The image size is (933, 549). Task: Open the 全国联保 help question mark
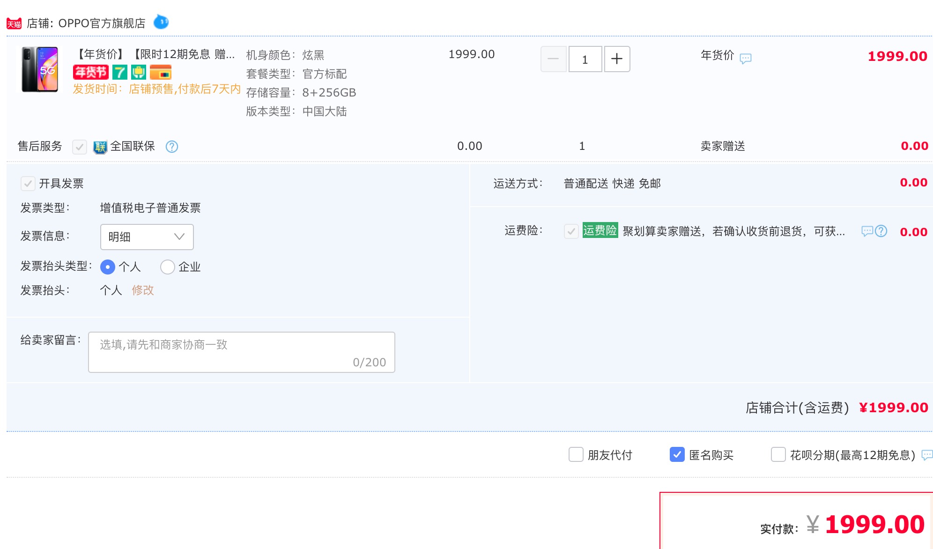pyautogui.click(x=172, y=147)
